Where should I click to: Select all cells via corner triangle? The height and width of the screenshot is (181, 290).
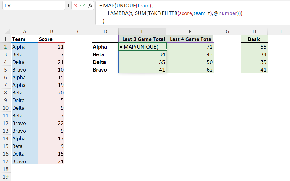pos(7,31)
